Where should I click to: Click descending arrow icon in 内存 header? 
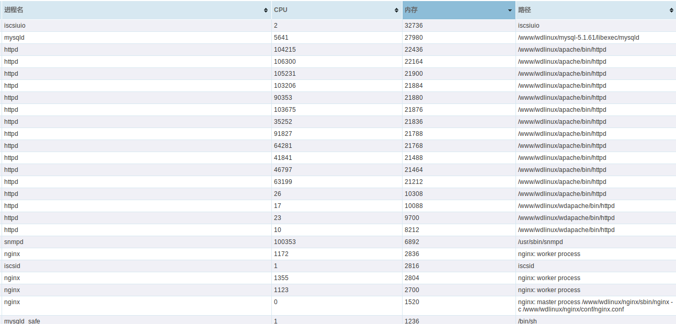coord(510,10)
